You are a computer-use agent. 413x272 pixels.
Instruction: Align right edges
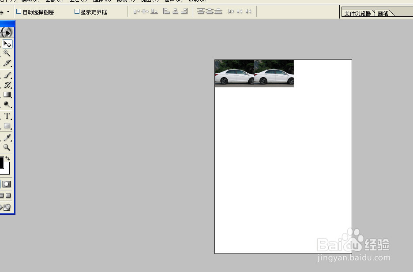(184, 11)
